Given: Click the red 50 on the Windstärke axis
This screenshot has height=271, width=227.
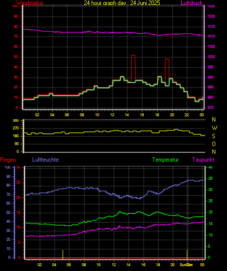Looking at the screenshot, I should point(16,57).
